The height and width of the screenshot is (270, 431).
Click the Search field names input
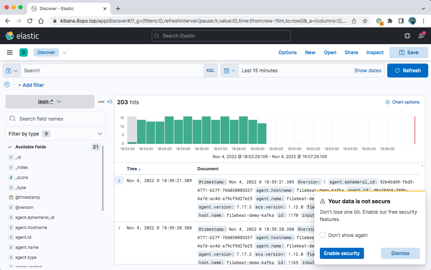[56, 118]
